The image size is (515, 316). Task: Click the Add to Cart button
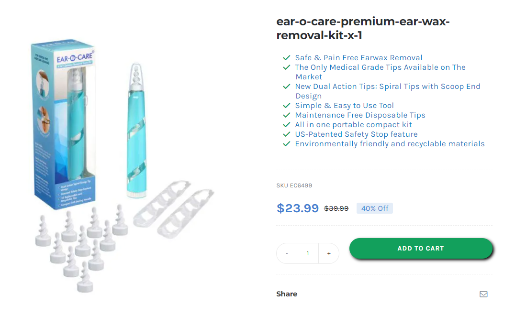(x=420, y=249)
